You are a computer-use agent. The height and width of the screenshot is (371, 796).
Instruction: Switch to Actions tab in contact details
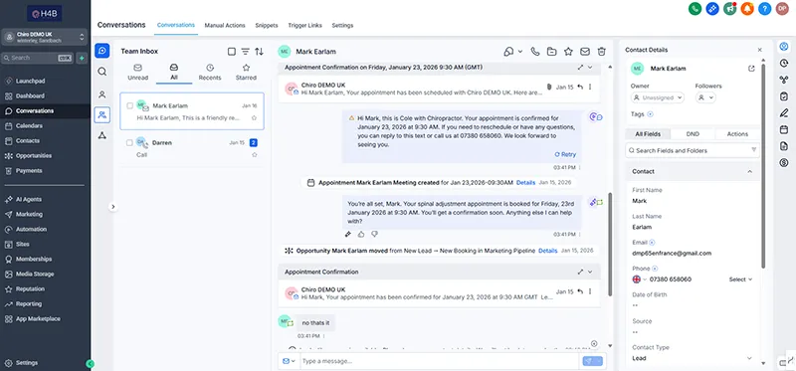pyautogui.click(x=737, y=134)
